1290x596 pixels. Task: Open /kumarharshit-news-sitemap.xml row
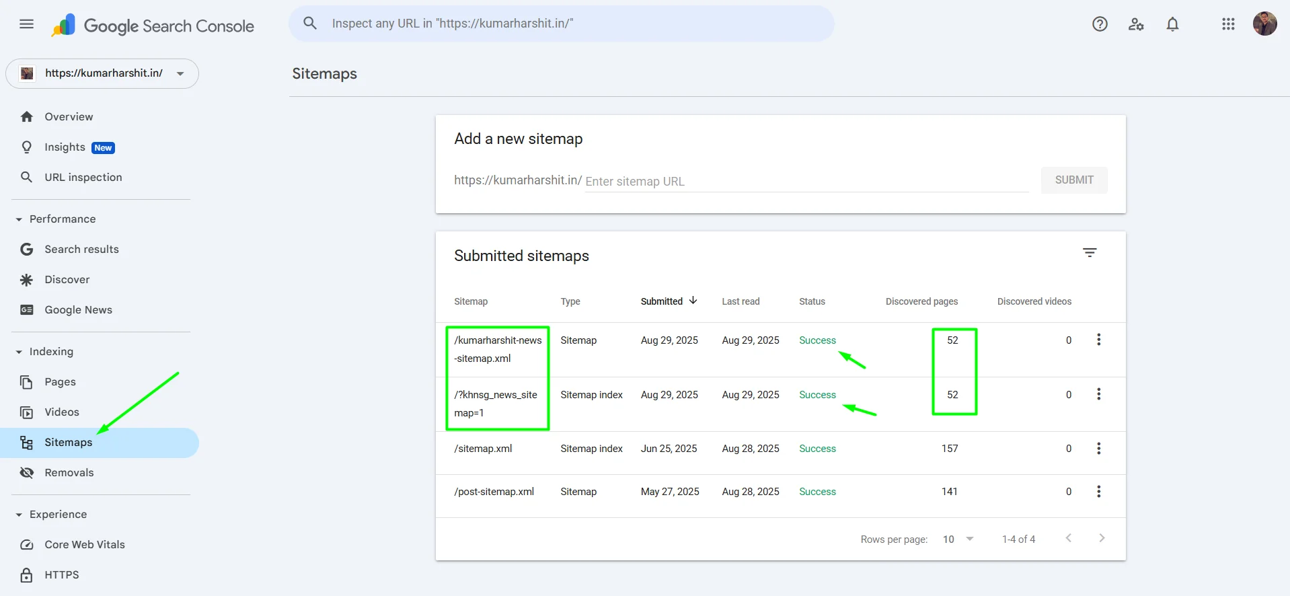780,350
